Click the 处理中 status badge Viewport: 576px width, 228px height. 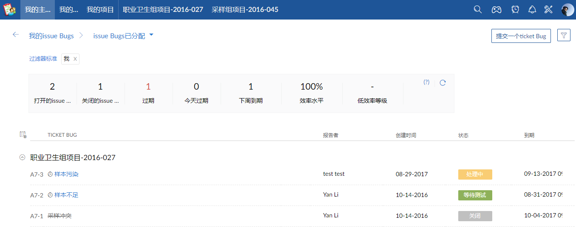click(x=475, y=175)
